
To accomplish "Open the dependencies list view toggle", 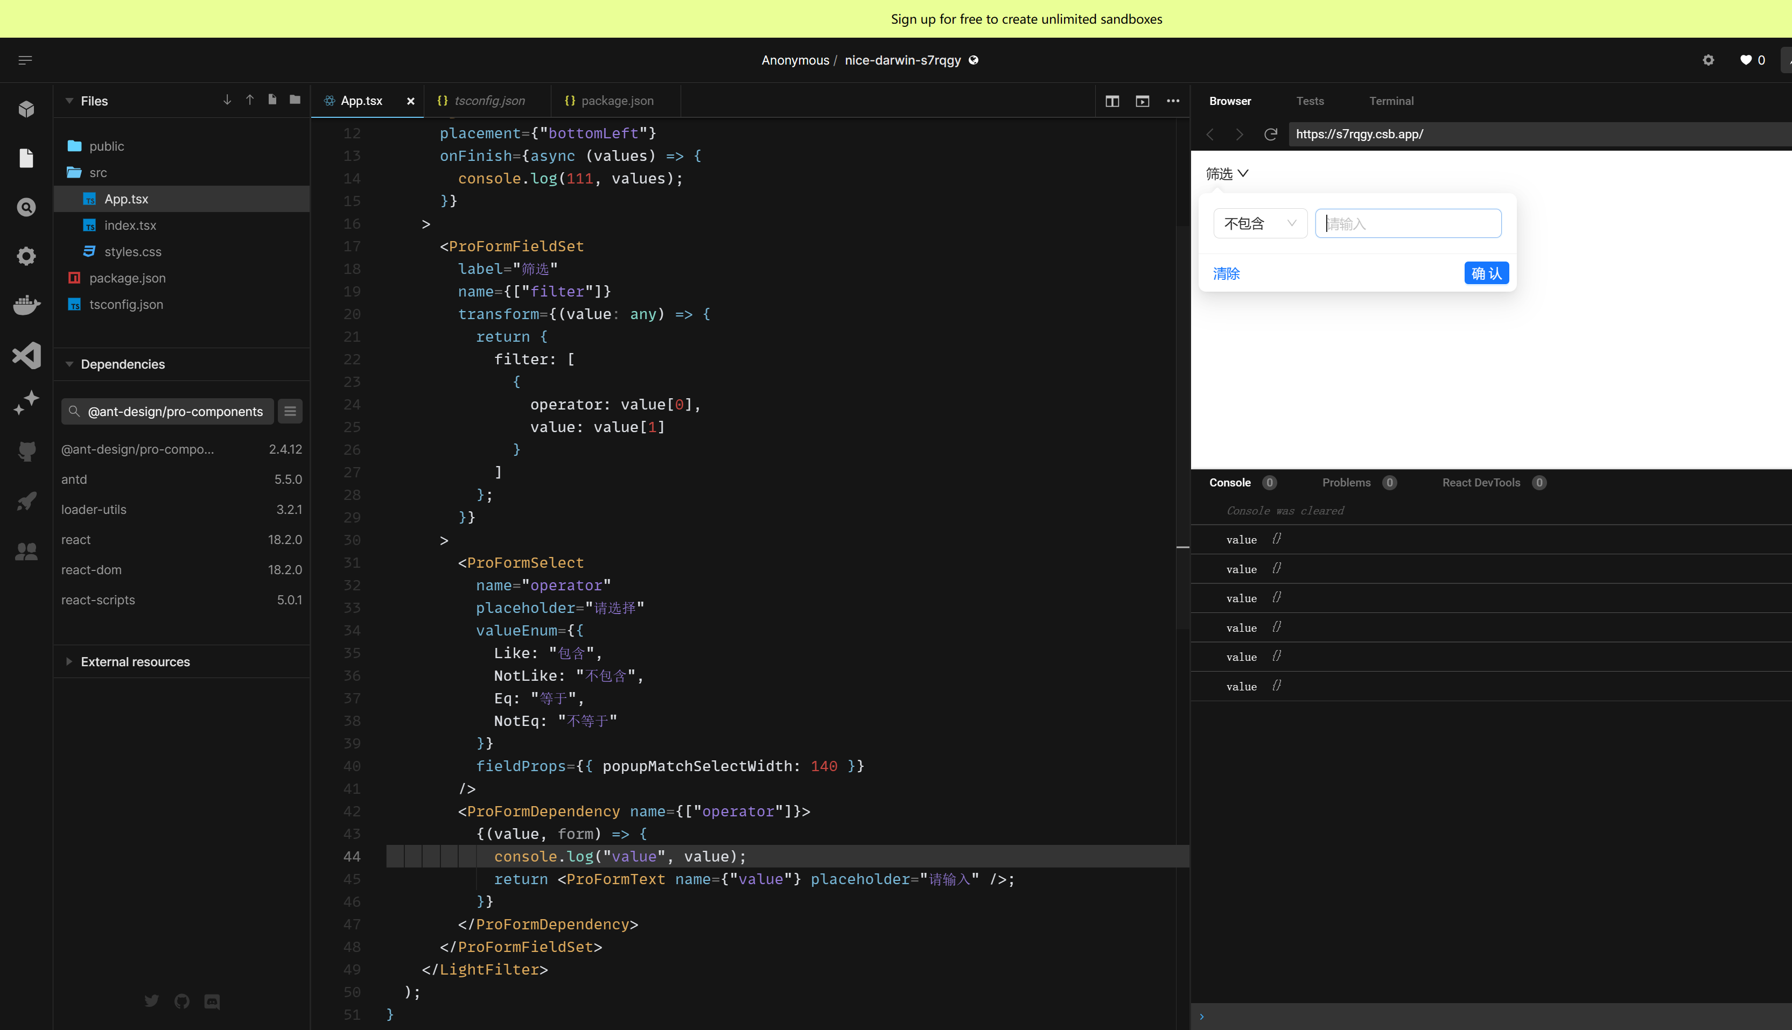I will coord(290,411).
